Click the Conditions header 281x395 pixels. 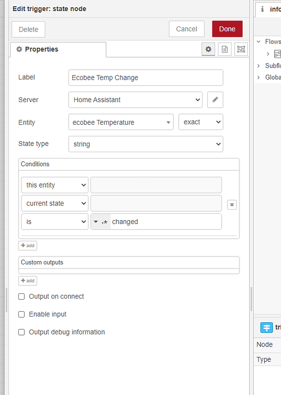(x=129, y=164)
